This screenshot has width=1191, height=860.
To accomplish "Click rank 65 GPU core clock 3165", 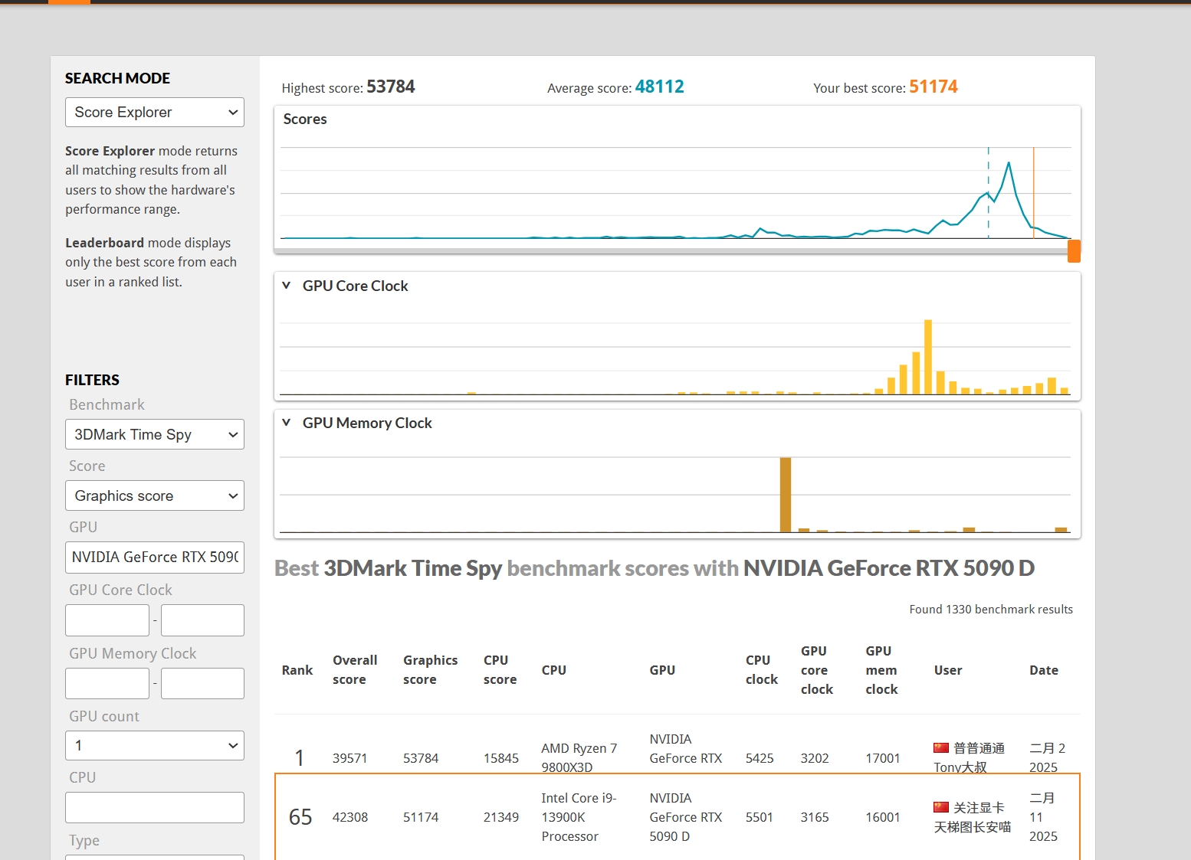I will pyautogui.click(x=815, y=817).
